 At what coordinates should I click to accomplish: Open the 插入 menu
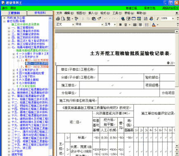(93, 13)
